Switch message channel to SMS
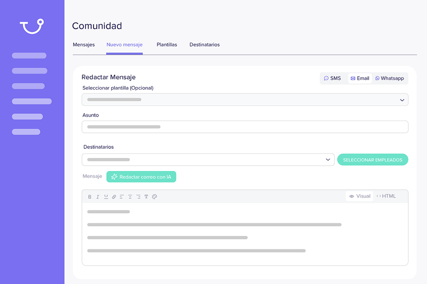 (x=333, y=79)
